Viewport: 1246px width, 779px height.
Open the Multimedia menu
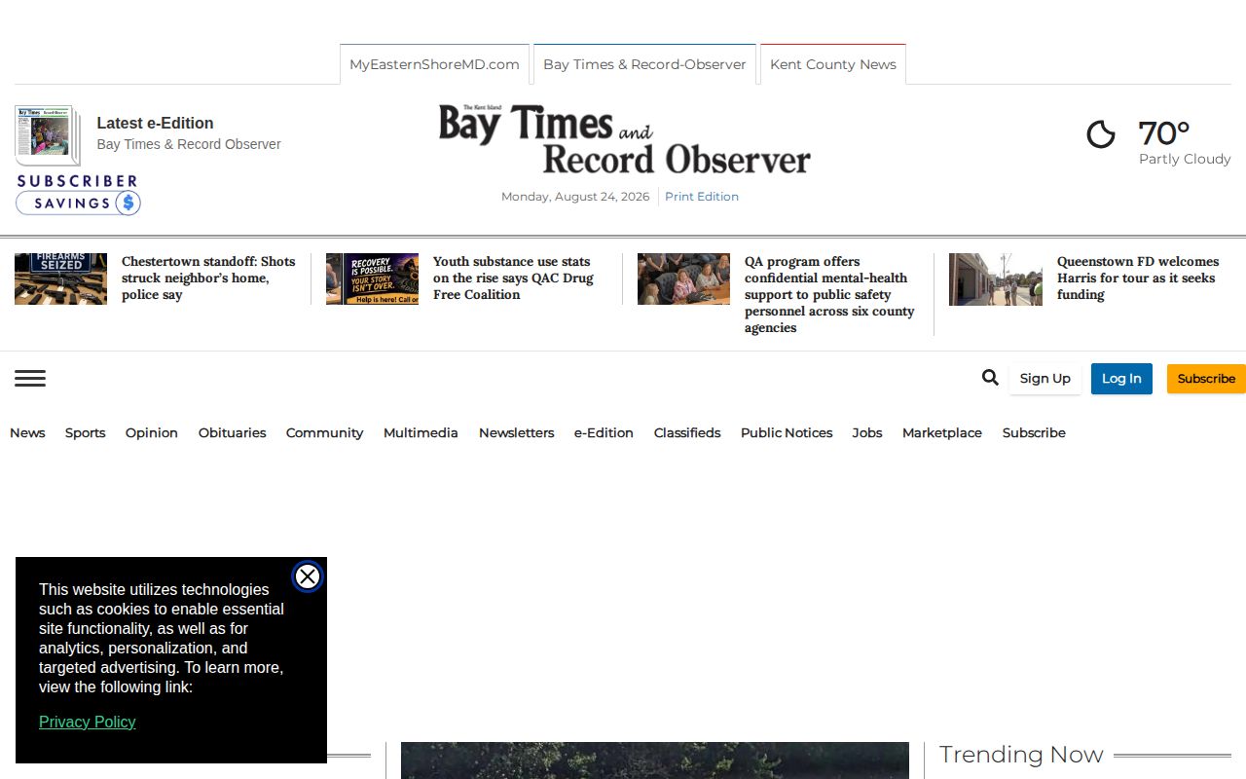(x=421, y=432)
